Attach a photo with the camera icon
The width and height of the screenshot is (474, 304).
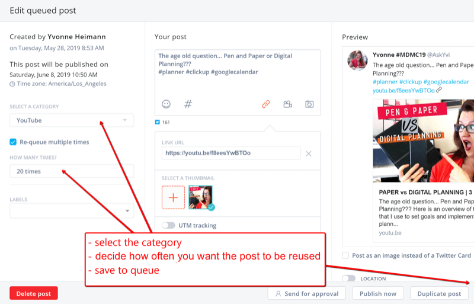[309, 104]
